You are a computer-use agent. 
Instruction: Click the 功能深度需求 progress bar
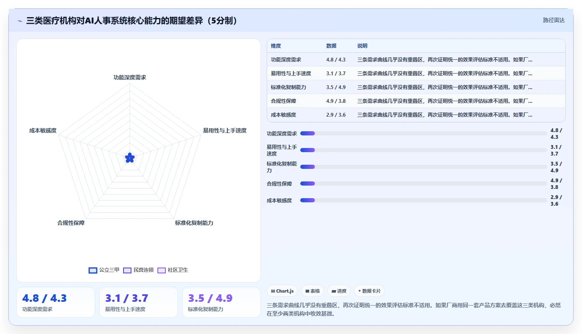click(x=423, y=133)
